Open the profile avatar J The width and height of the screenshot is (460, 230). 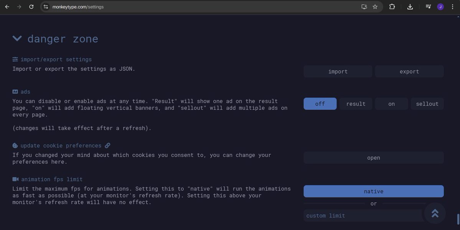pos(440,7)
